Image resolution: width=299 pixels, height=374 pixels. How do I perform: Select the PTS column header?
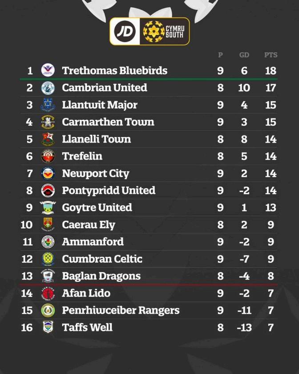tap(271, 55)
